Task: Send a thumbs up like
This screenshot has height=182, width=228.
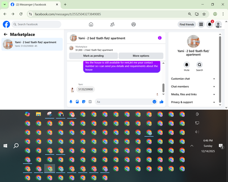Action: (161, 101)
